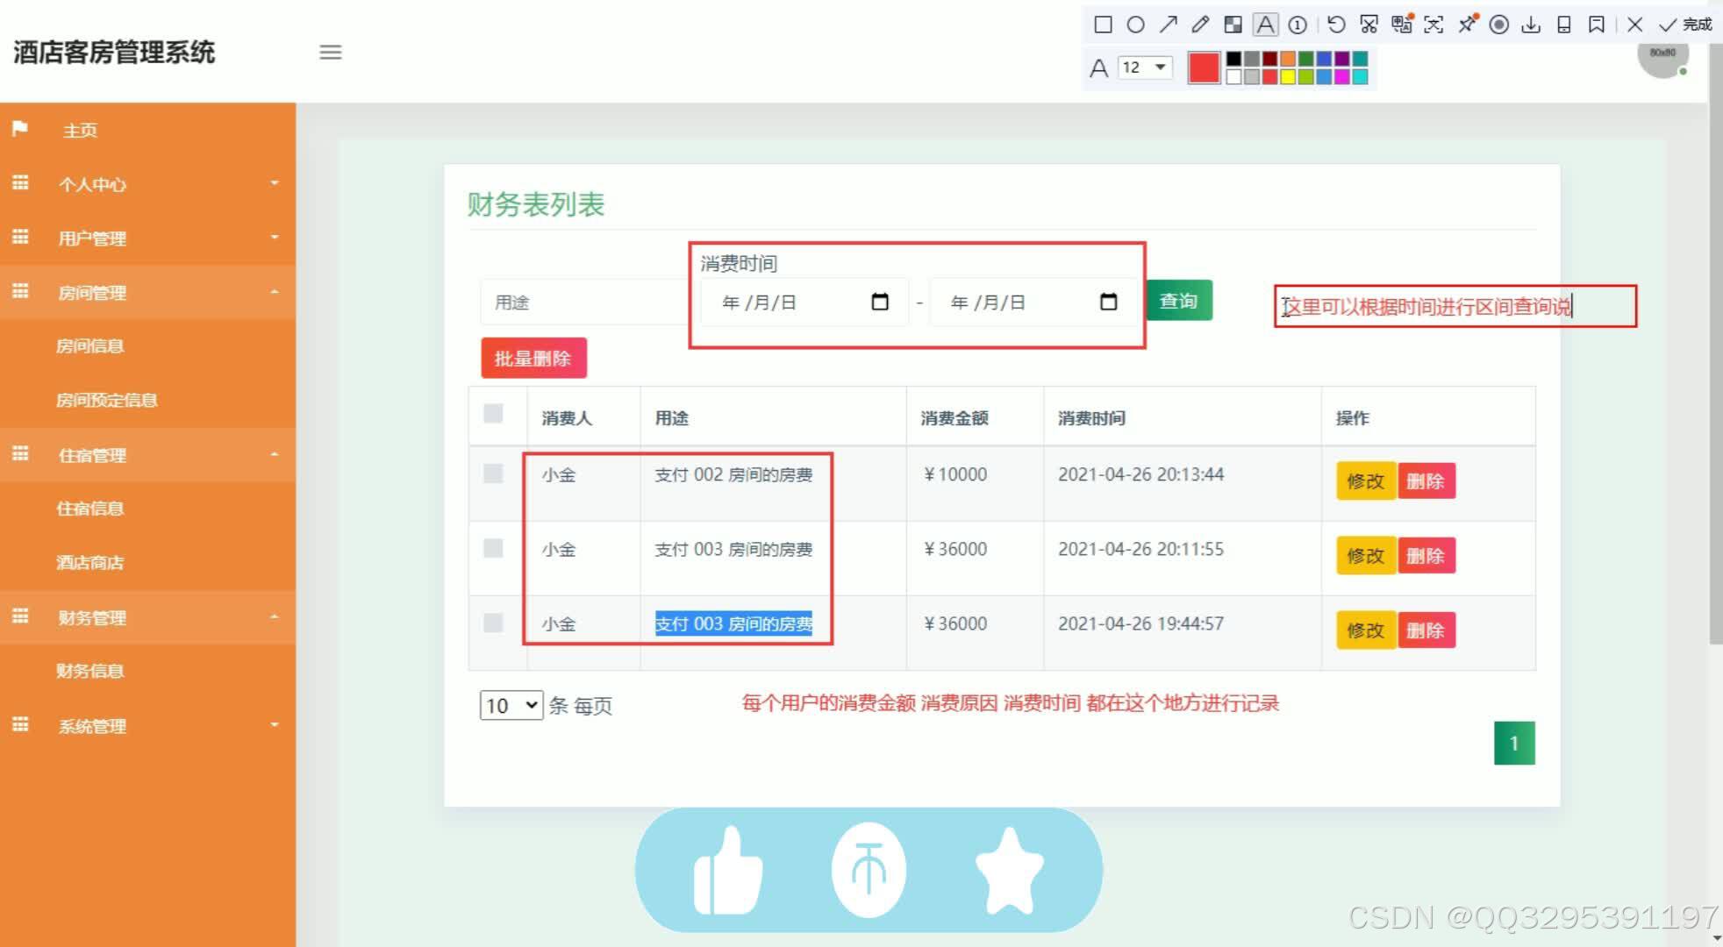Click the bookmark collection icon

(x=1597, y=25)
